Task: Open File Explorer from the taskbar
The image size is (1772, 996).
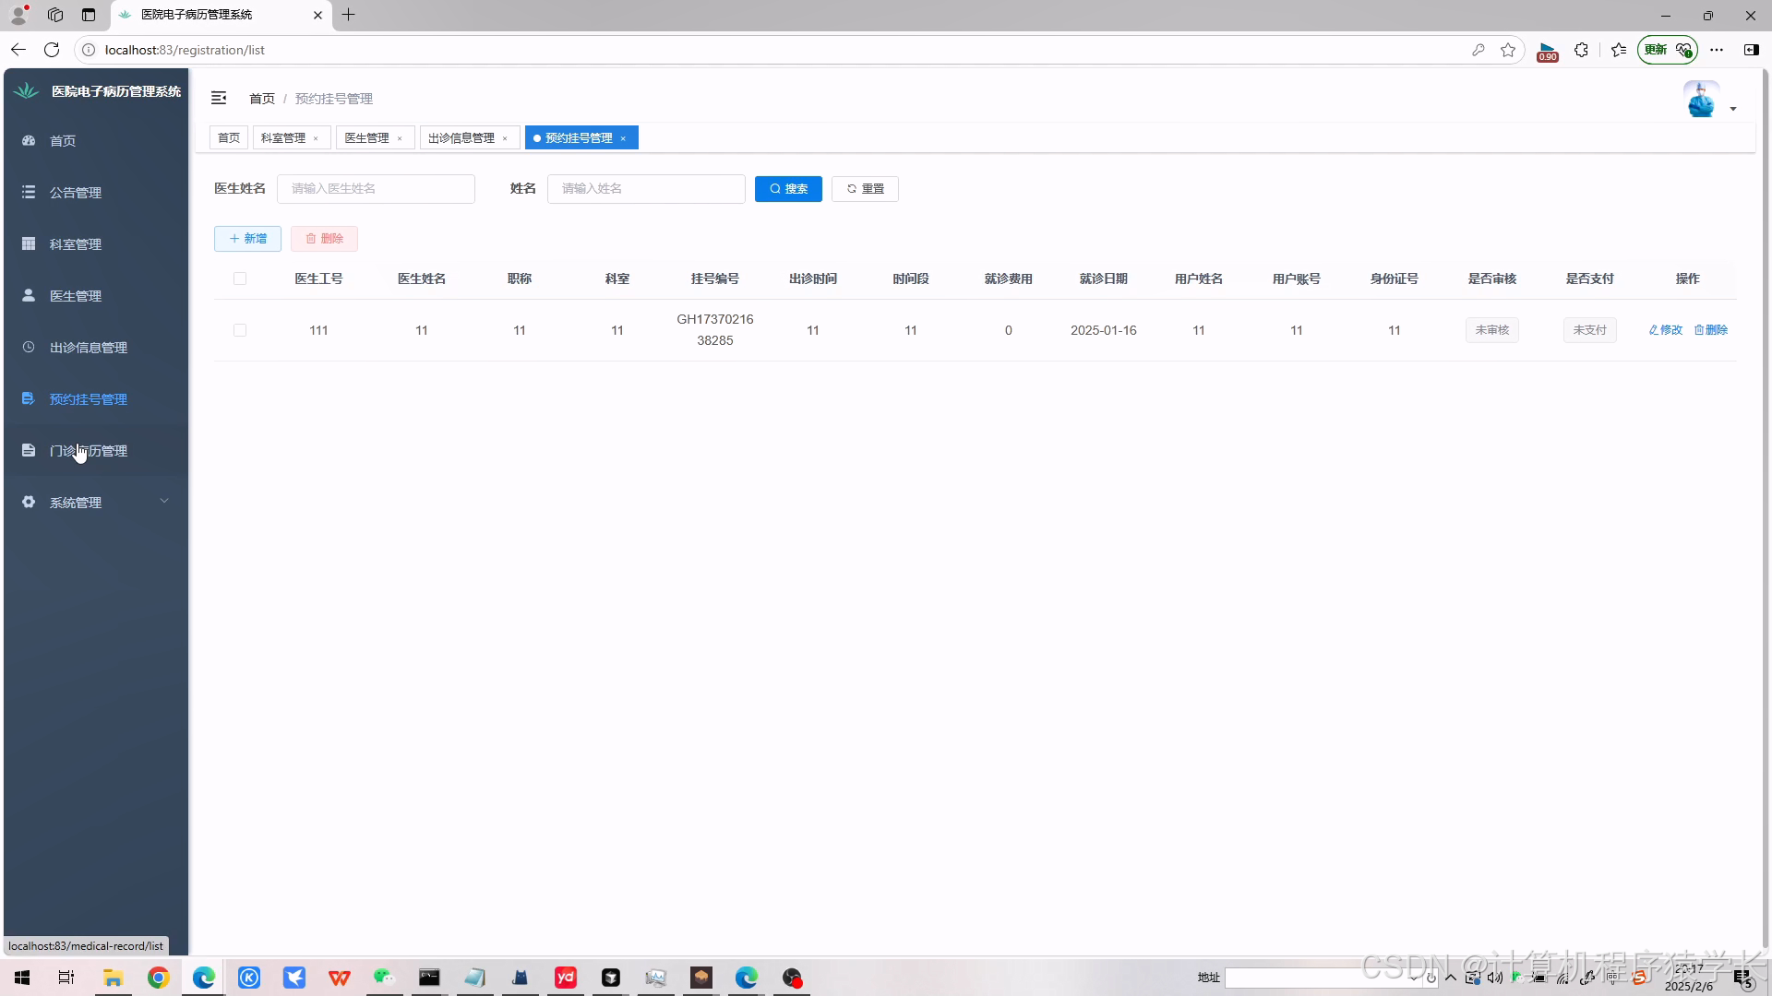Action: (x=113, y=978)
